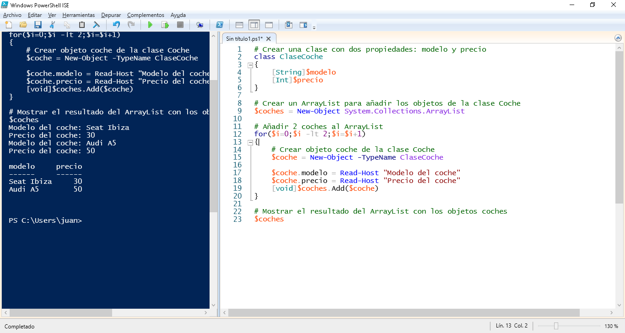The image size is (625, 333).
Task: Open New Remote PowerShell Tab icon
Action: (x=199, y=25)
